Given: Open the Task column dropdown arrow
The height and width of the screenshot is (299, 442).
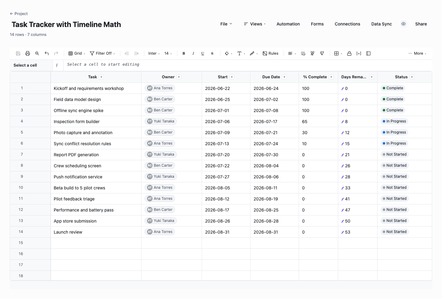Looking at the screenshot, I should point(101,77).
